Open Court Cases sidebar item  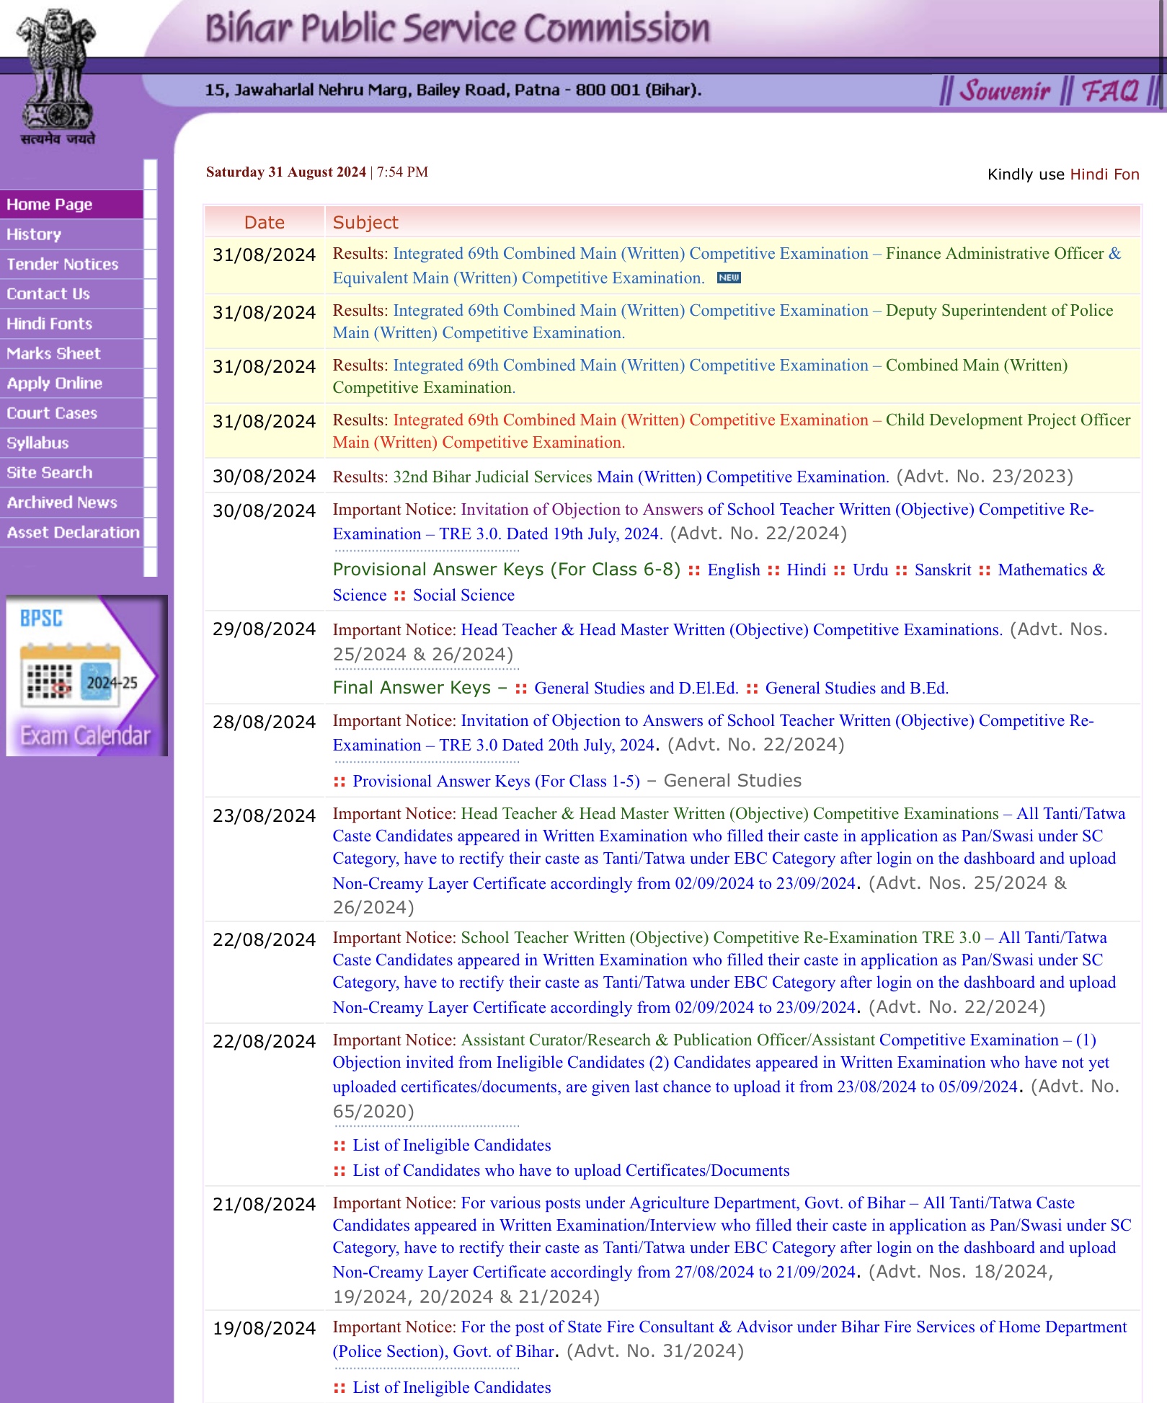(71, 413)
